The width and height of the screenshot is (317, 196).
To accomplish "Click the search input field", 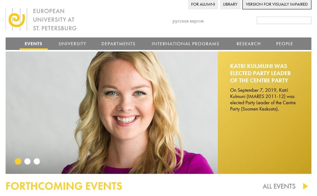I will 284,20.
